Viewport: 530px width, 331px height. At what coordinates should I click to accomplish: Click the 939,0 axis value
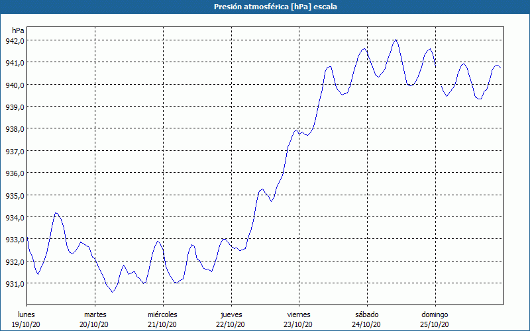(x=15, y=107)
